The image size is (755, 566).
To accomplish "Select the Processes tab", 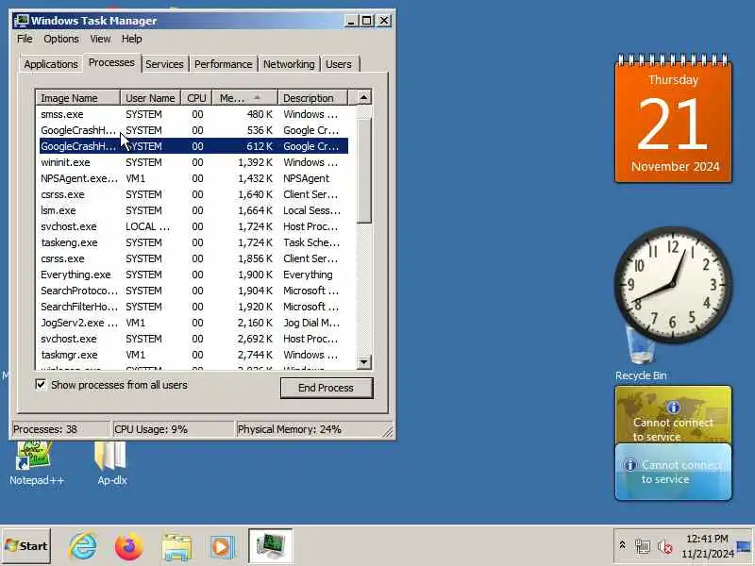I will [111, 62].
